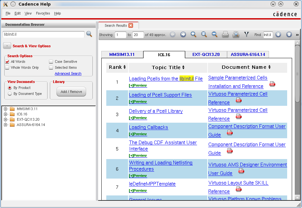Open leDefineMPPTemplate topic link
Screen dimensions: 302x208
152,184
